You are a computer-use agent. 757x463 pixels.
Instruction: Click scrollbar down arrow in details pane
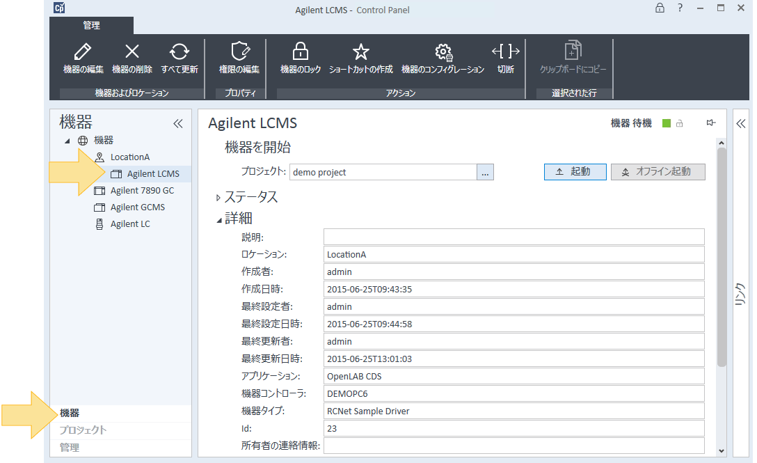722,451
